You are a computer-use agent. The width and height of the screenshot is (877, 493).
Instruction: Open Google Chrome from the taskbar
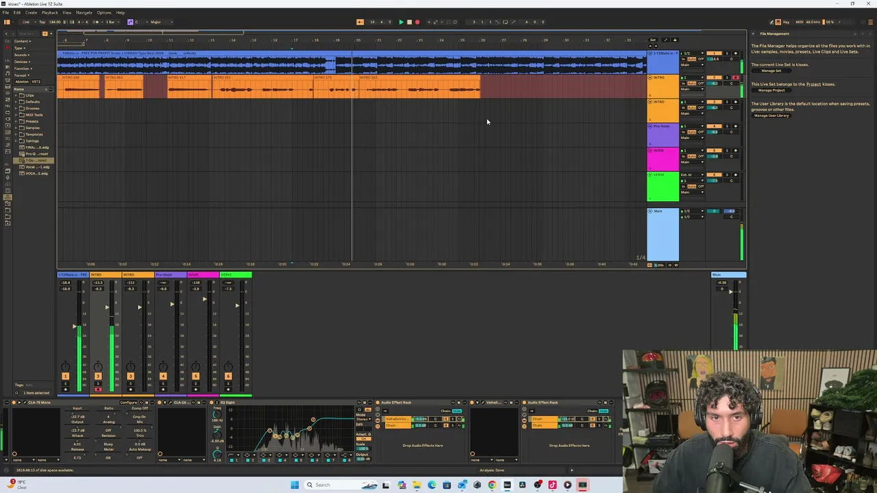click(492, 485)
